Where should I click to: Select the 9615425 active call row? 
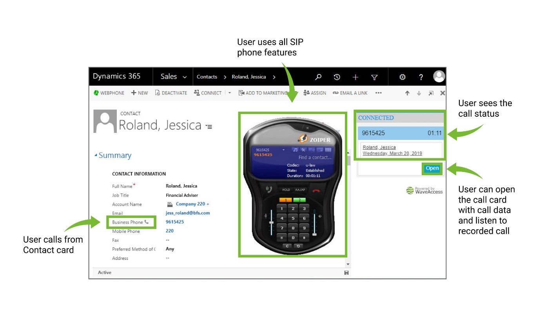[402, 133]
